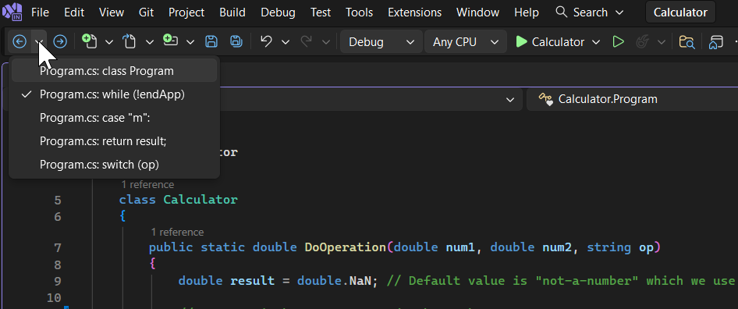Expand the Calculator start target dropdown arrow
The image size is (738, 309).
[596, 42]
